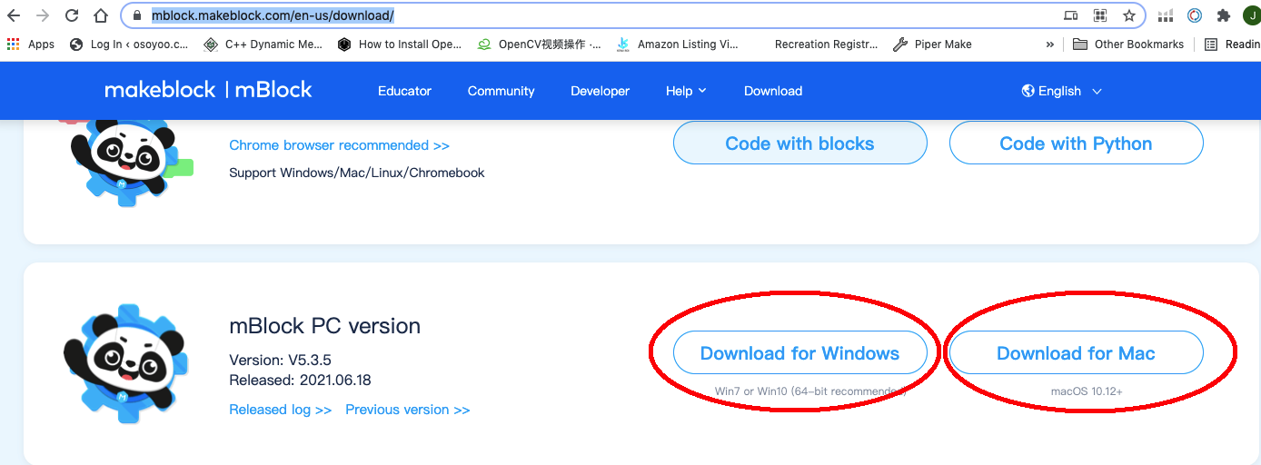This screenshot has height=465, width=1261.
Task: Open the Piper Make bookmark
Action: point(932,44)
